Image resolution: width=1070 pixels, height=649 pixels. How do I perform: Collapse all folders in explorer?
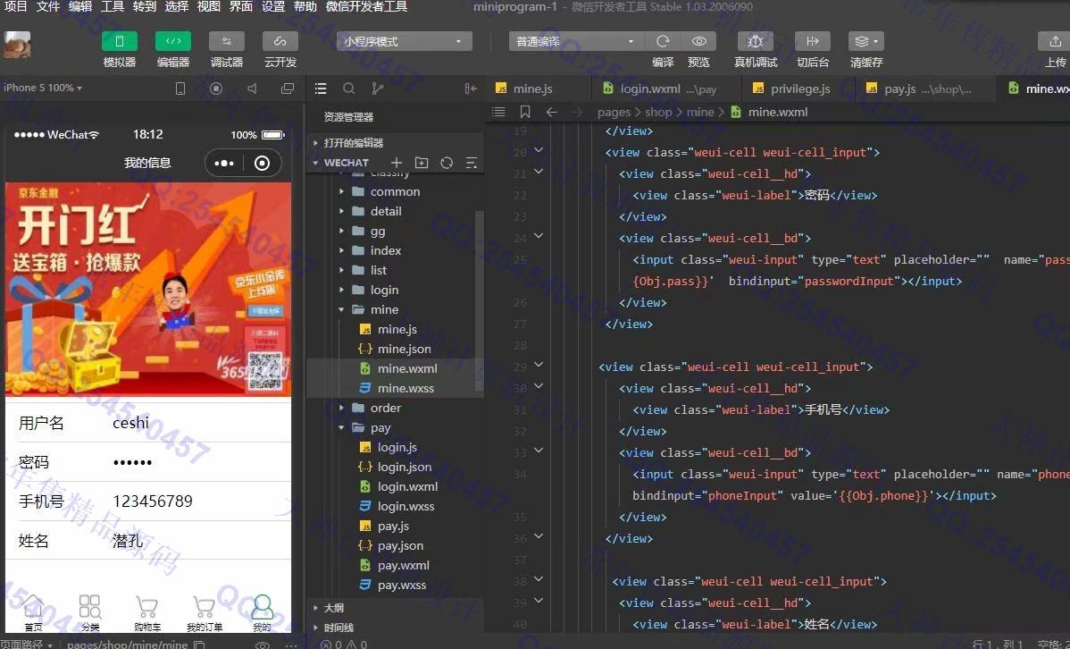(x=471, y=163)
